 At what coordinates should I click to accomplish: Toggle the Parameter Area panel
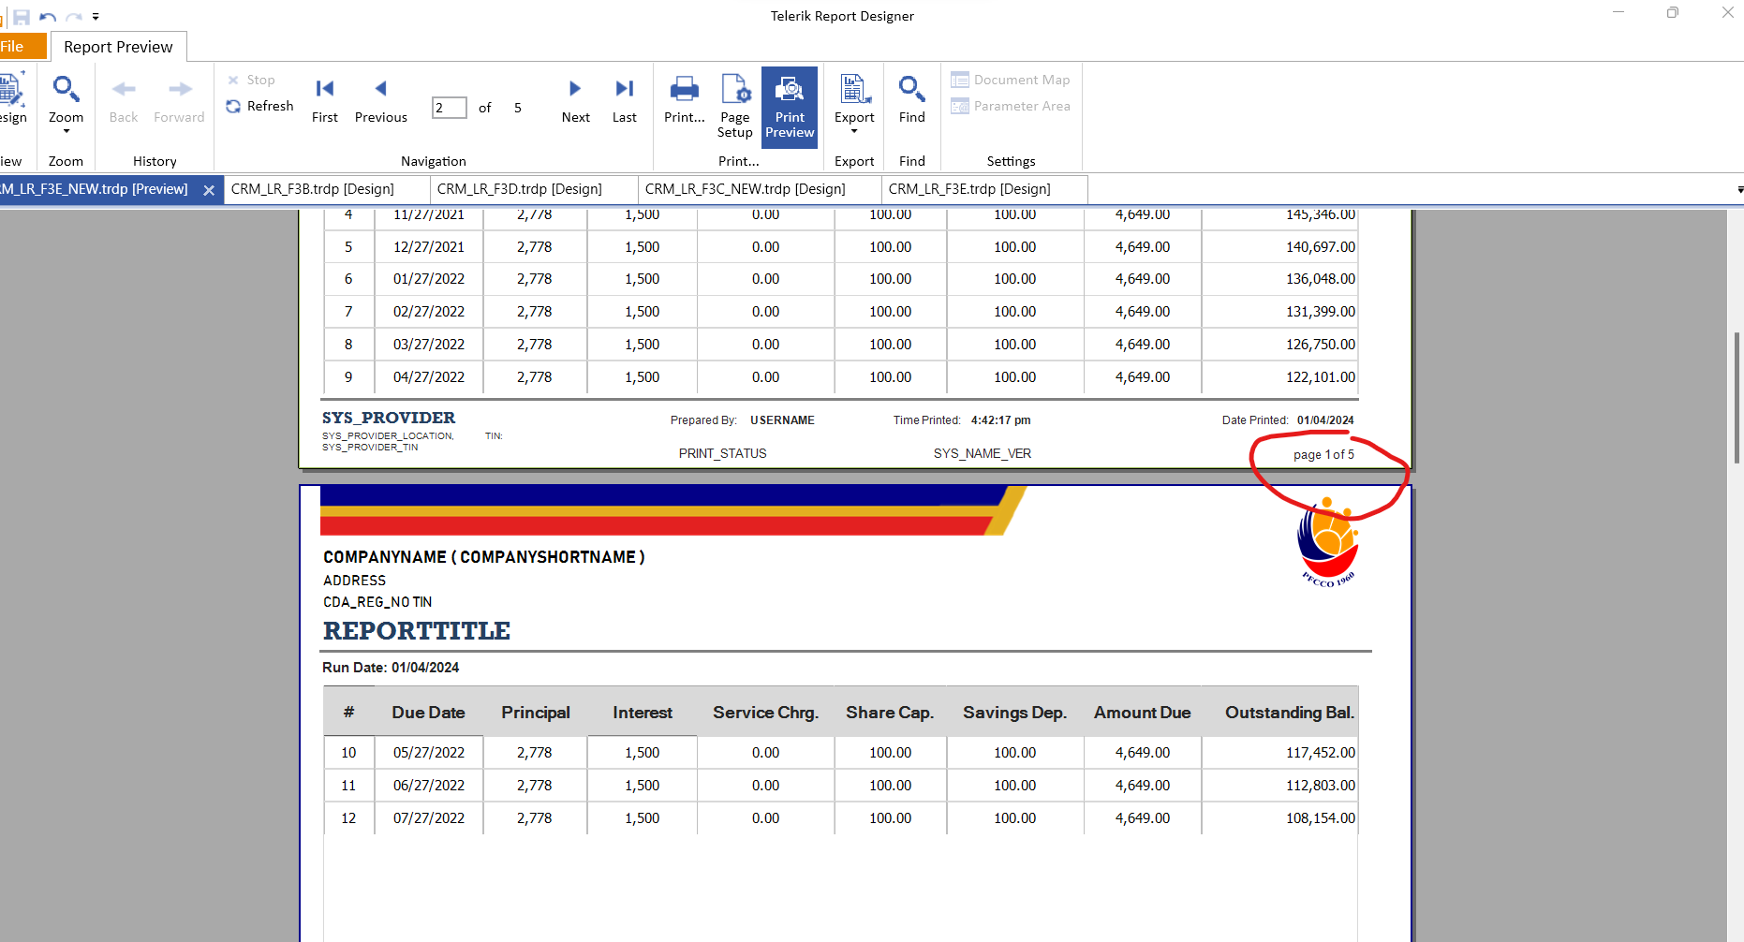tap(1011, 106)
